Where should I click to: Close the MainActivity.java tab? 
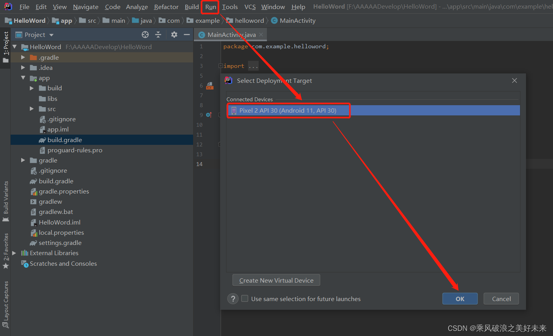click(x=261, y=35)
